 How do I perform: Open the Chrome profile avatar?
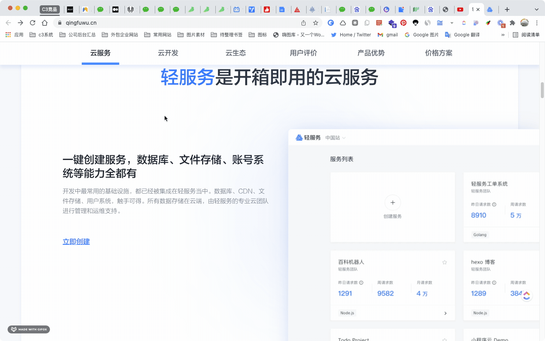tap(525, 23)
